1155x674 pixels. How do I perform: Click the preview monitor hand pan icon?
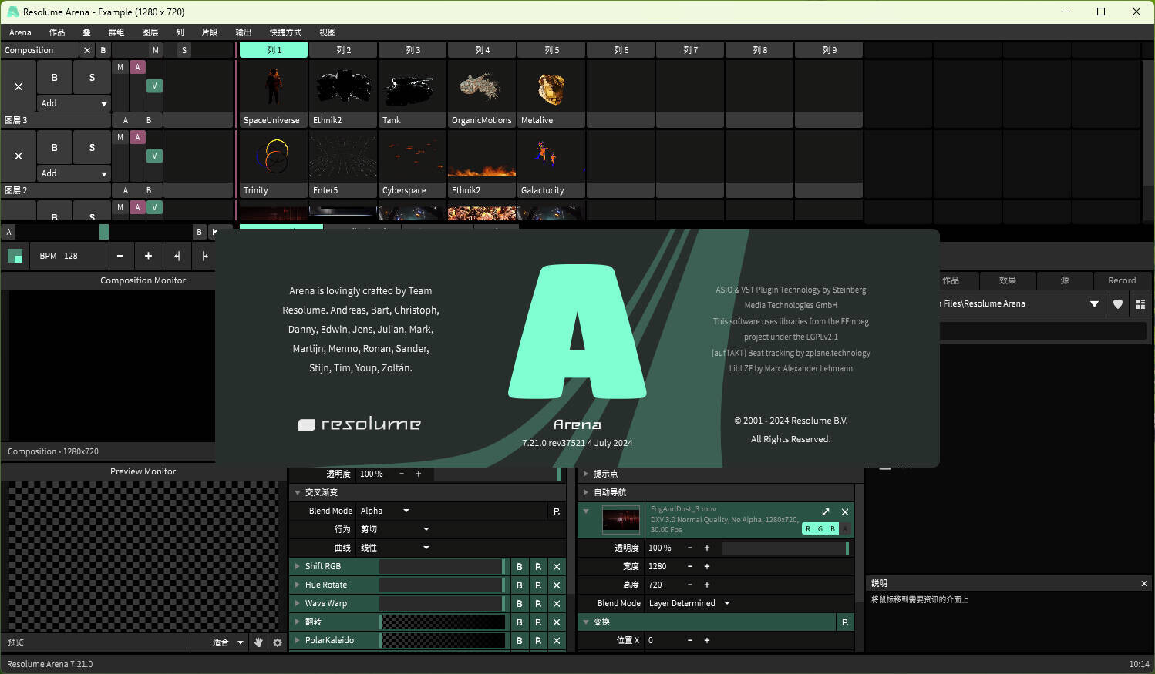coord(259,642)
